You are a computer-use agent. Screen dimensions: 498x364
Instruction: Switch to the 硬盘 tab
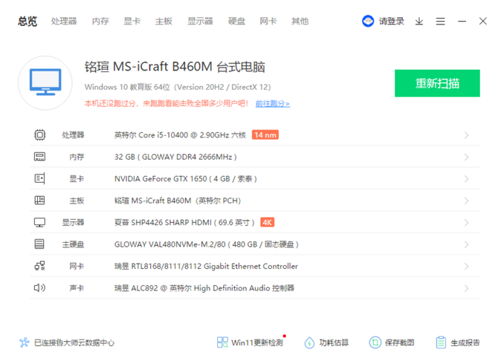[236, 22]
